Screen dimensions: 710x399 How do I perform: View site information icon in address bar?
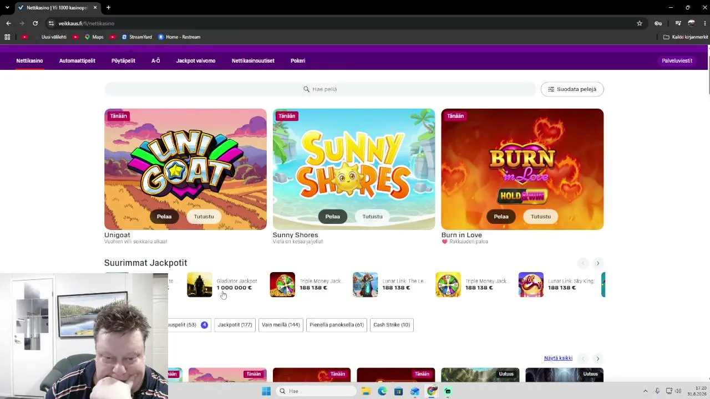click(51, 23)
